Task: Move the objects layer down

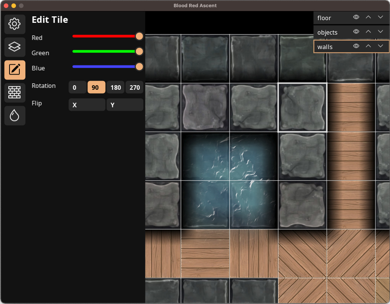Action: click(x=381, y=32)
